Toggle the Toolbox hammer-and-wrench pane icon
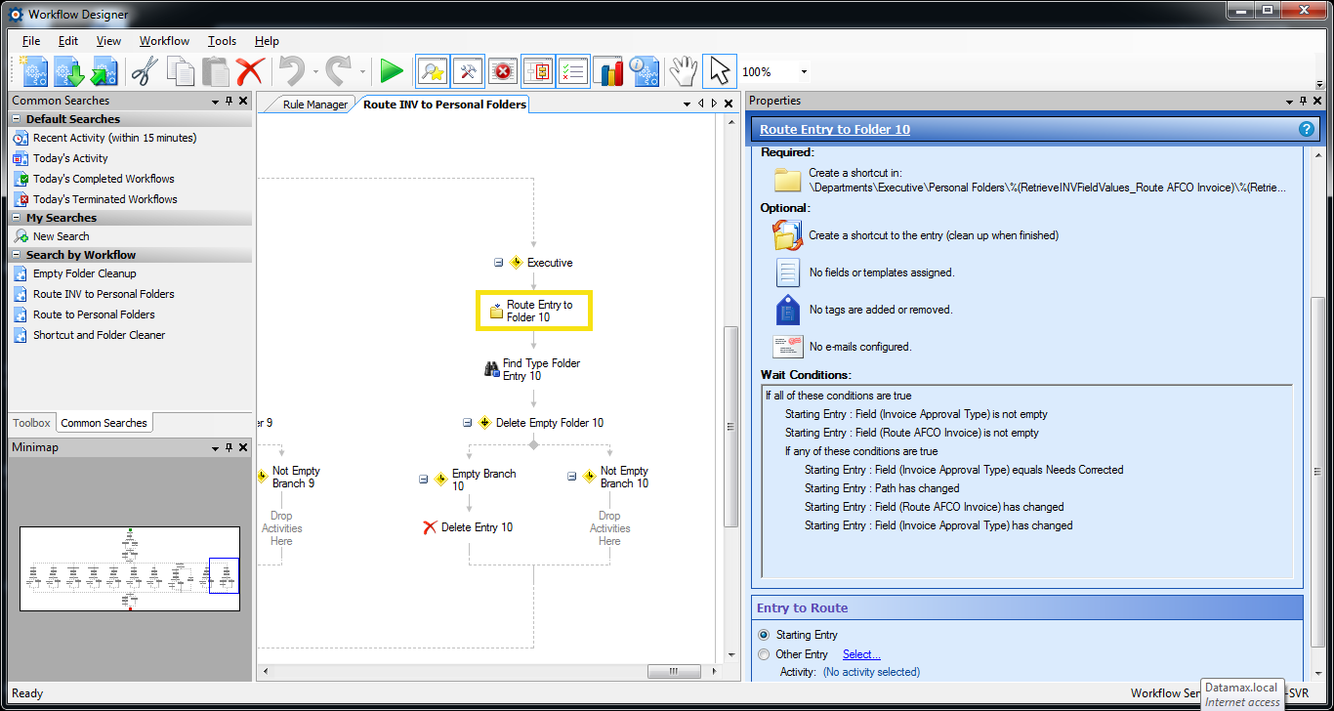The width and height of the screenshot is (1334, 711). pyautogui.click(x=468, y=71)
